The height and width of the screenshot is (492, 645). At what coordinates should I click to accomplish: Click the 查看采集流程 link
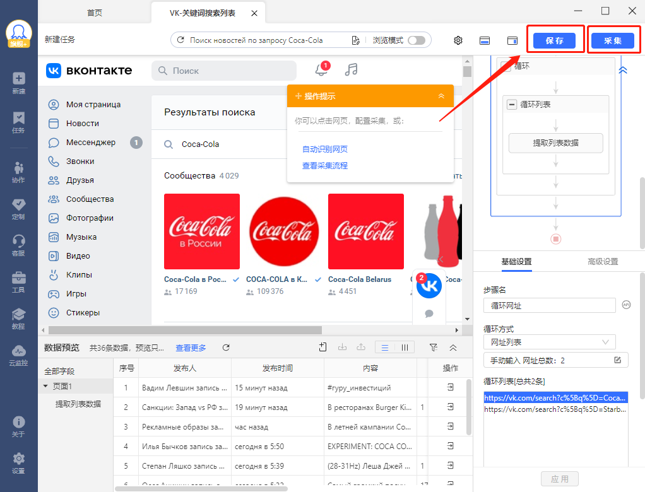click(325, 166)
